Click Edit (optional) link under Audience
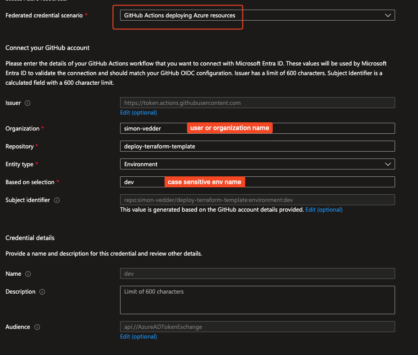Image resolution: width=418 pixels, height=355 pixels. coord(138,337)
